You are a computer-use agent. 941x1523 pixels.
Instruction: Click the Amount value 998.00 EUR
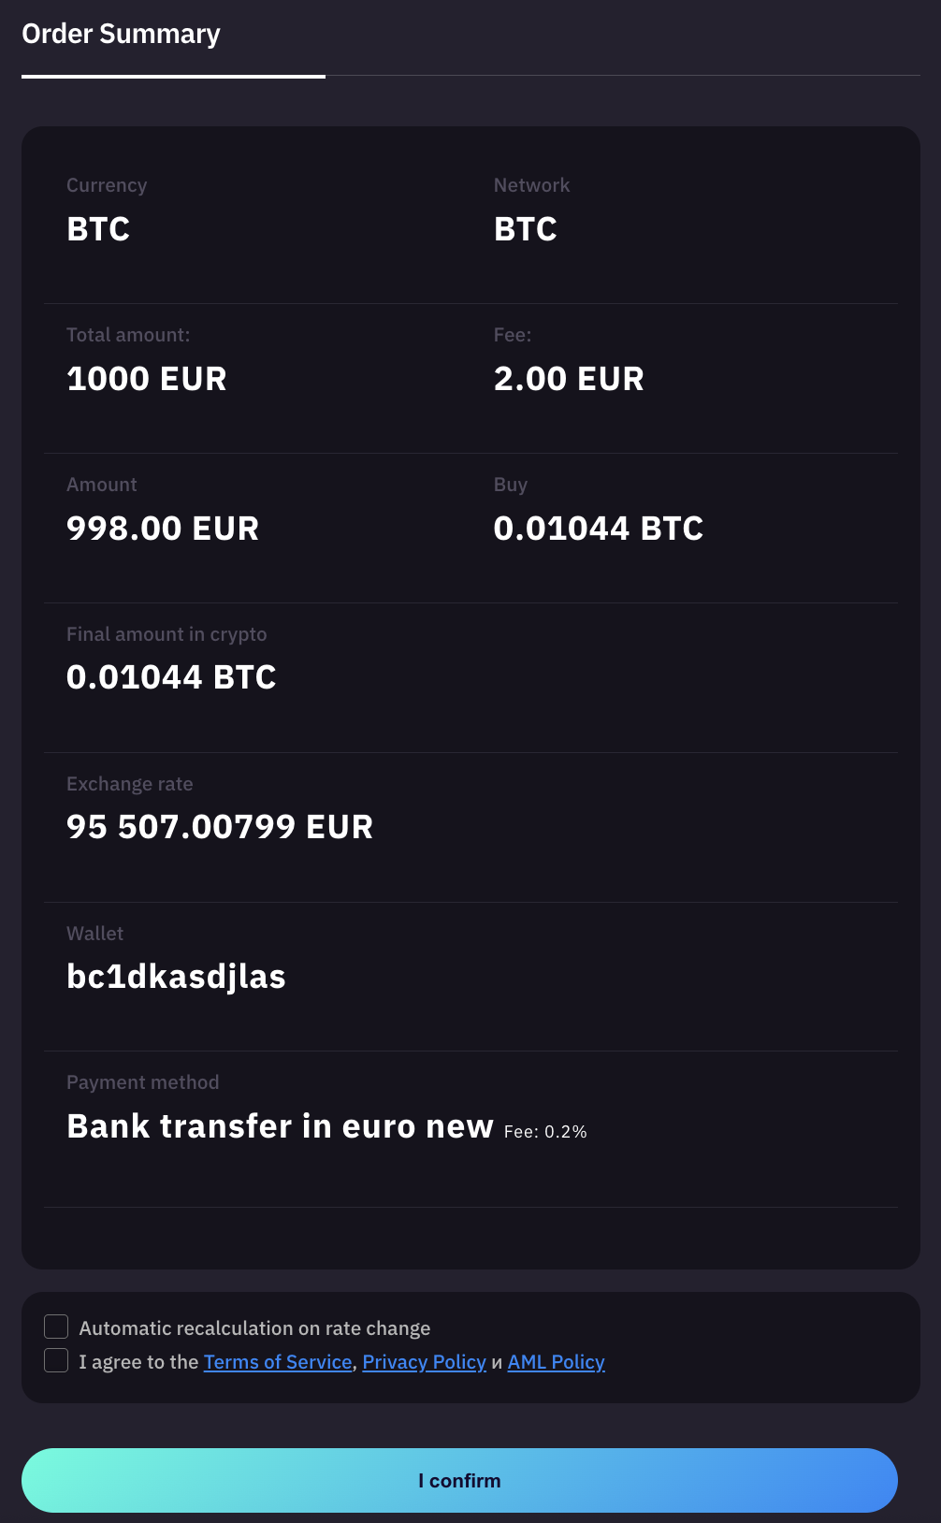click(163, 529)
